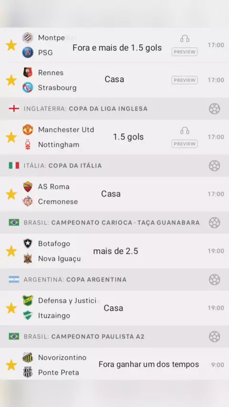Open PREVIEW for Rennes vs Strasbourg

(185, 80)
